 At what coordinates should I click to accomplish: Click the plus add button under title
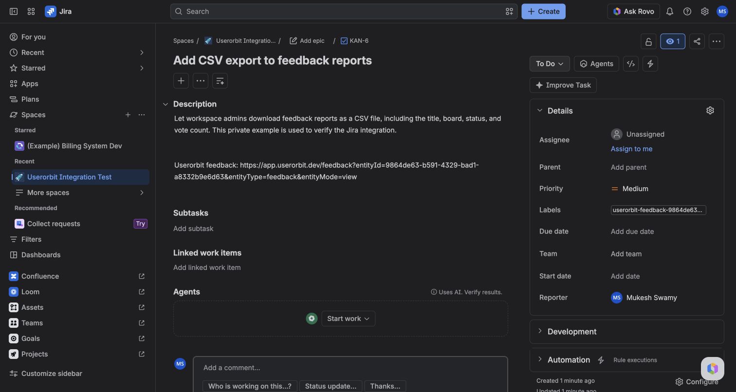pyautogui.click(x=181, y=81)
